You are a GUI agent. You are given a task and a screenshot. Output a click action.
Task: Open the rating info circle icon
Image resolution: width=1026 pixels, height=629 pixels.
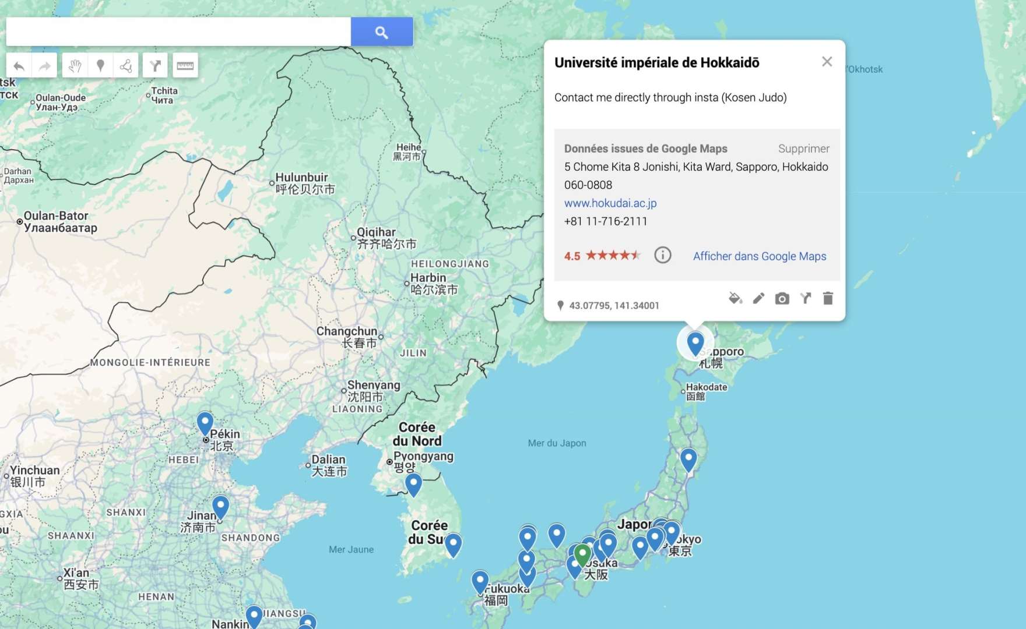click(662, 255)
